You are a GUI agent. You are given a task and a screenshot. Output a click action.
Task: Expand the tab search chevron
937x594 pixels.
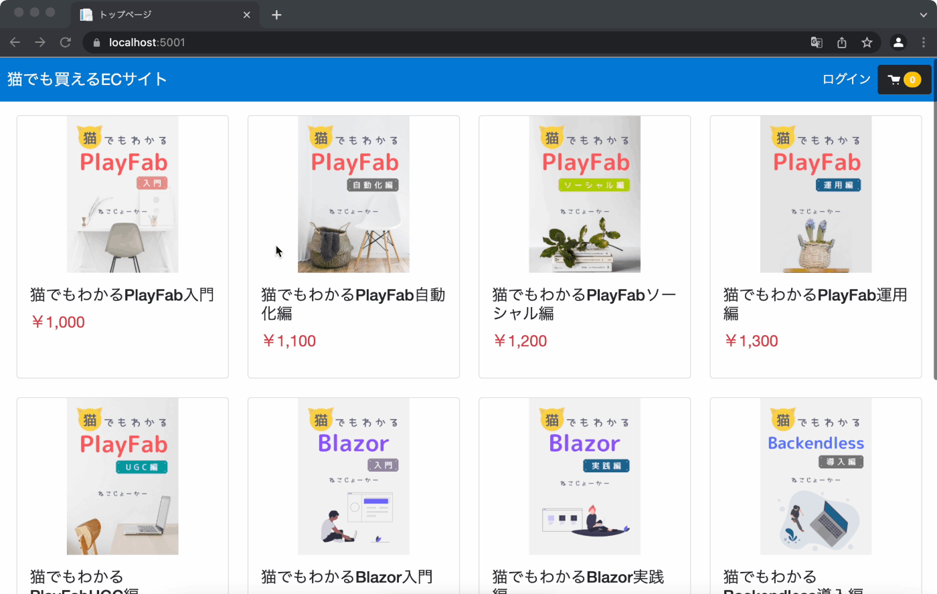tap(924, 15)
